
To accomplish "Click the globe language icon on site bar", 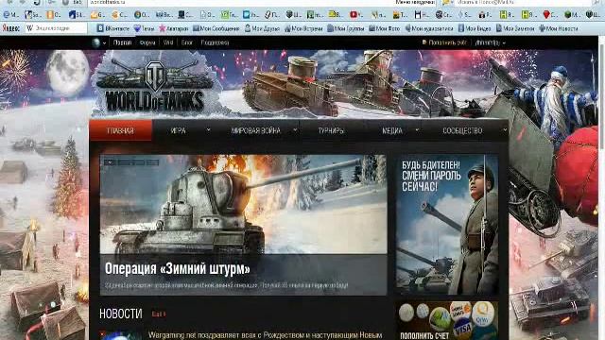I will tap(96, 42).
